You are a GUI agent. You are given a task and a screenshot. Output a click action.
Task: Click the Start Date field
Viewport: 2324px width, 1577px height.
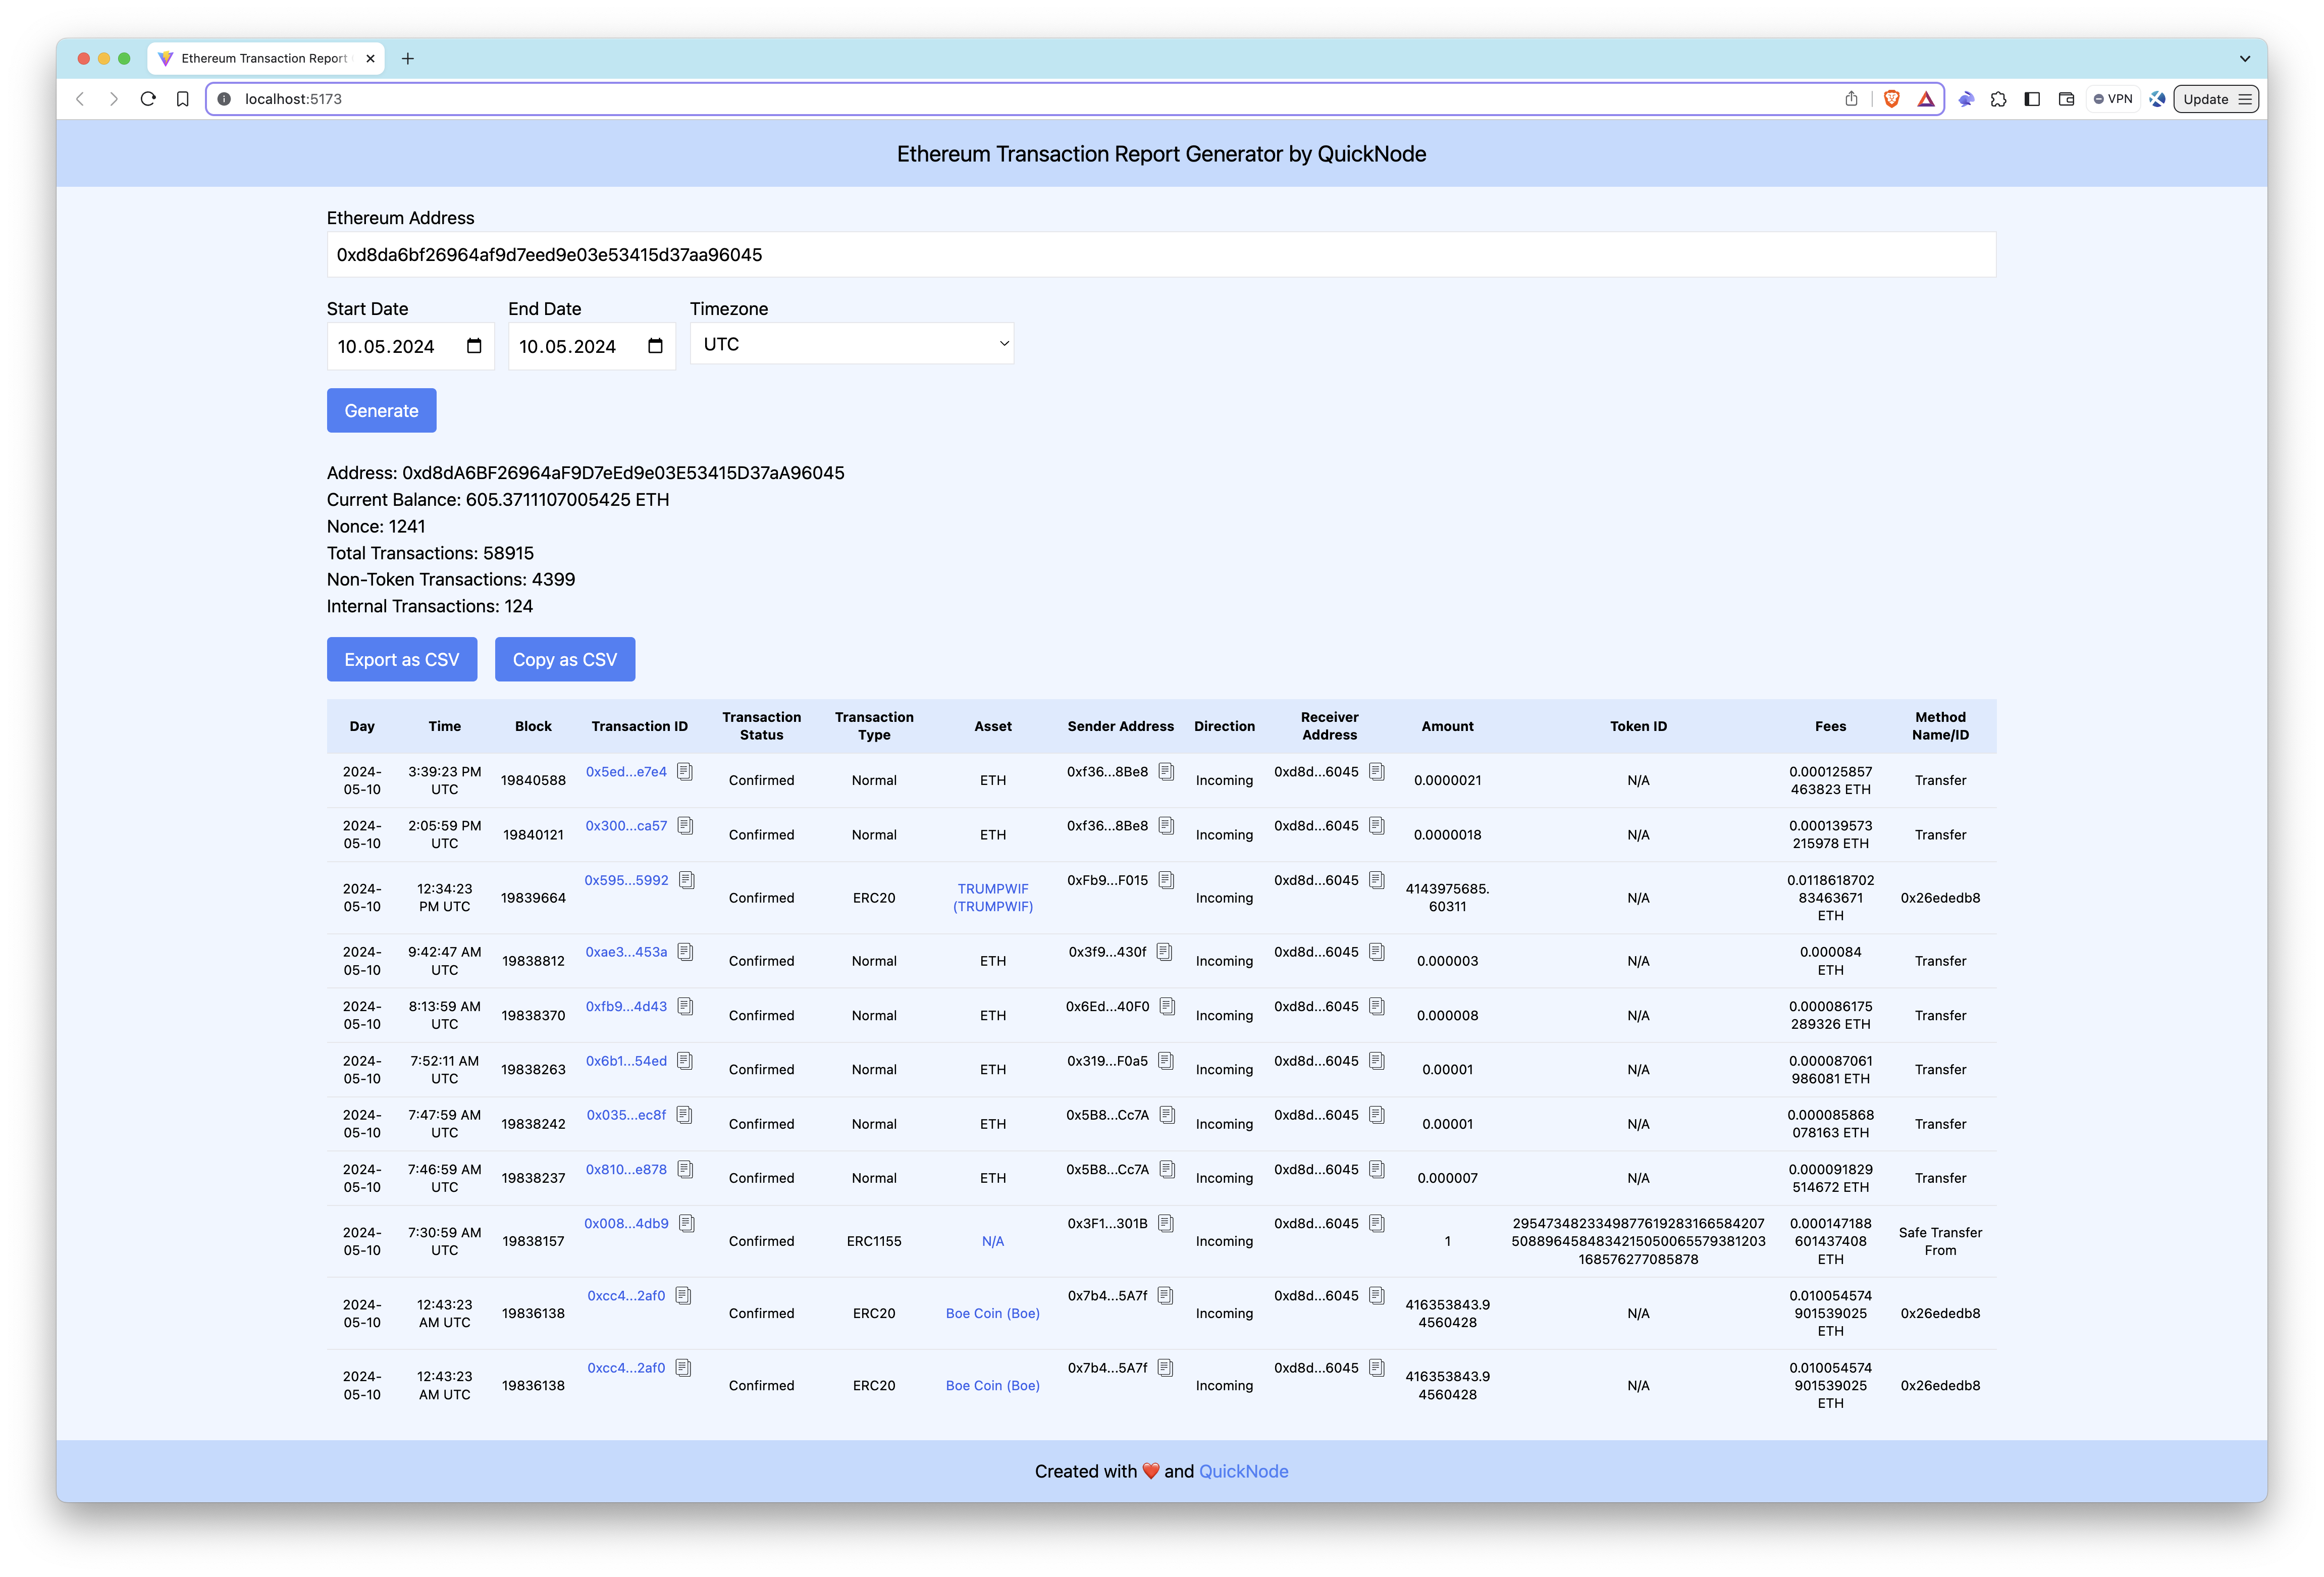point(410,346)
